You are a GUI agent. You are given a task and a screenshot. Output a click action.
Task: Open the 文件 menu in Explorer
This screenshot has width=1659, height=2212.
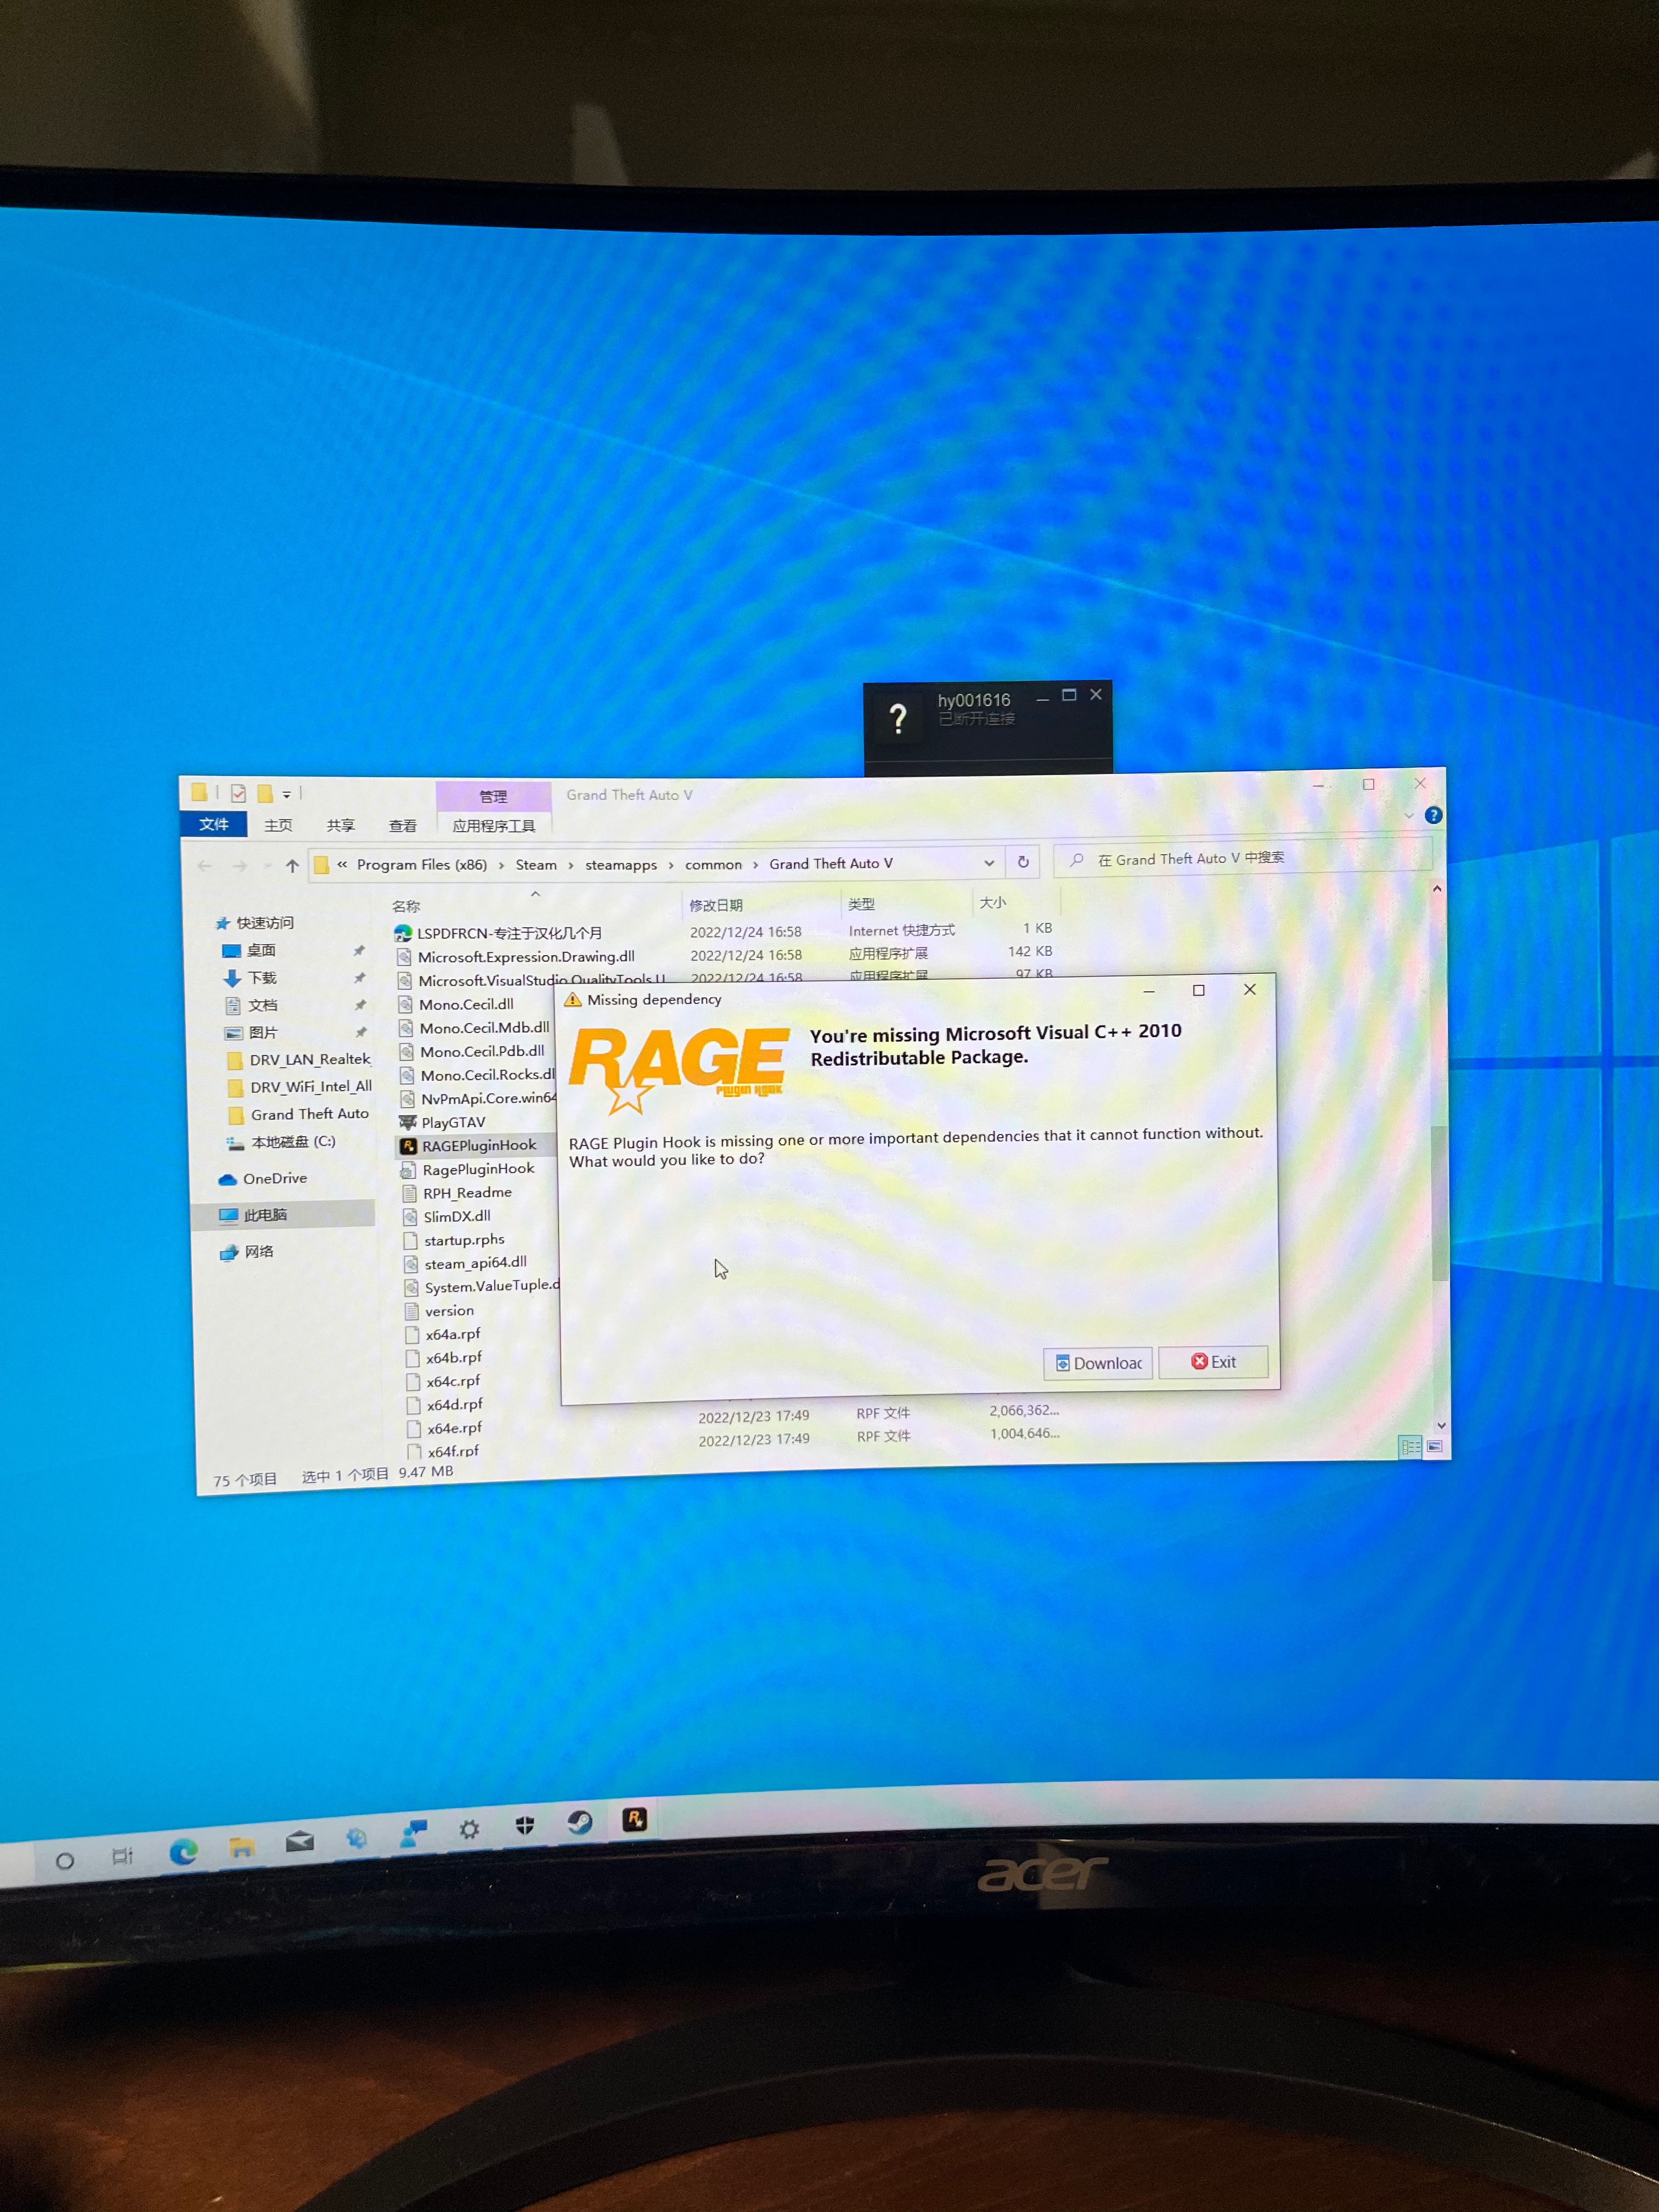[x=214, y=824]
